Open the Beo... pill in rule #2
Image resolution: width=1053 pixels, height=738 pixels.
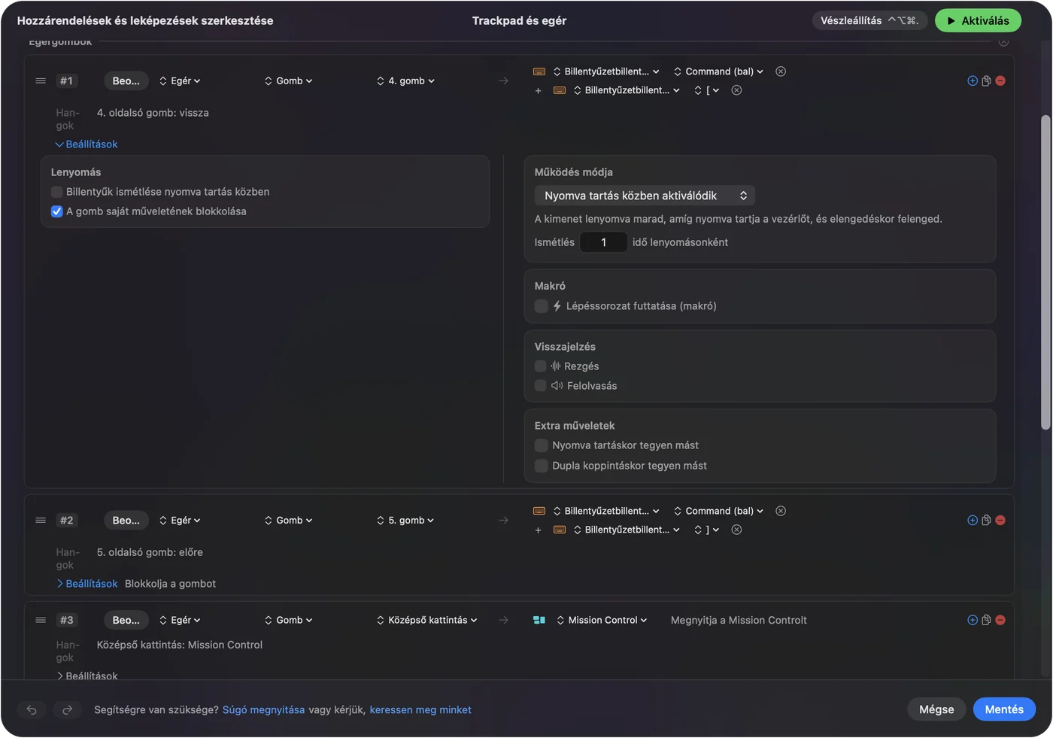point(126,520)
